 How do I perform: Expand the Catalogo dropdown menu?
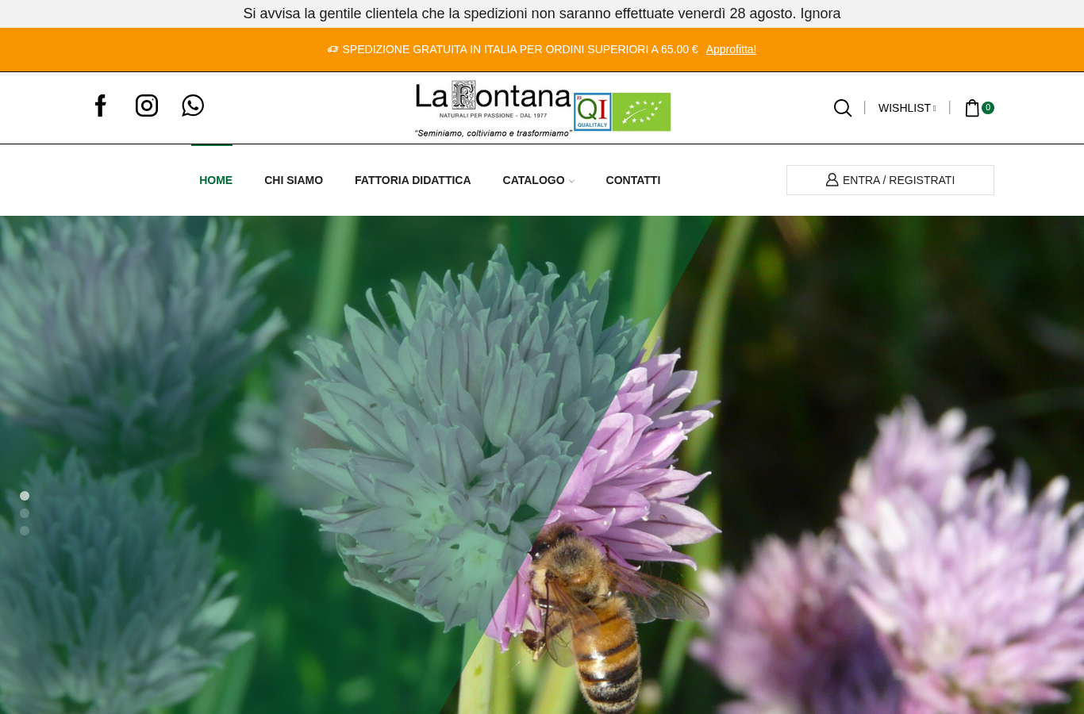(x=538, y=180)
